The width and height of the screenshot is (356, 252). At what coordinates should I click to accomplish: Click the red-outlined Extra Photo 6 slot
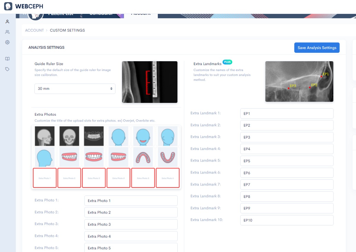tap(168, 178)
